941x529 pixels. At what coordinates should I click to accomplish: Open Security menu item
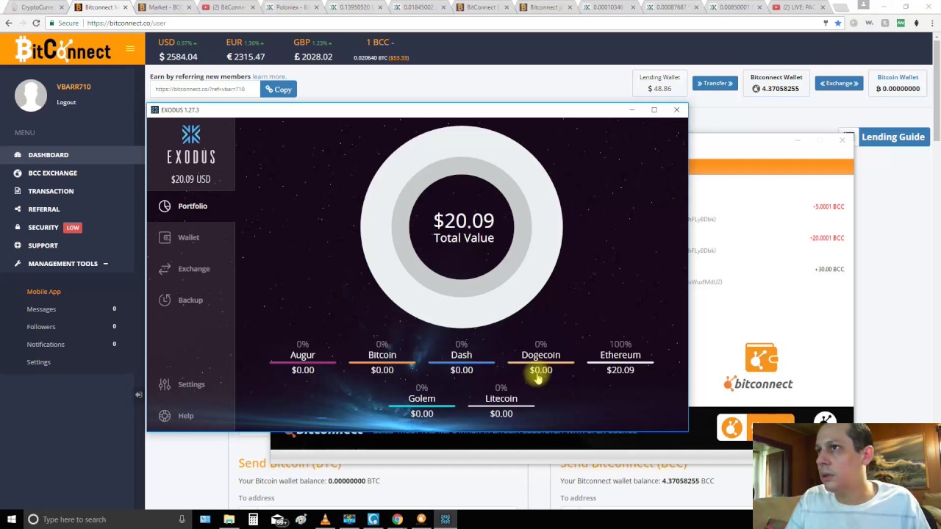coord(43,227)
